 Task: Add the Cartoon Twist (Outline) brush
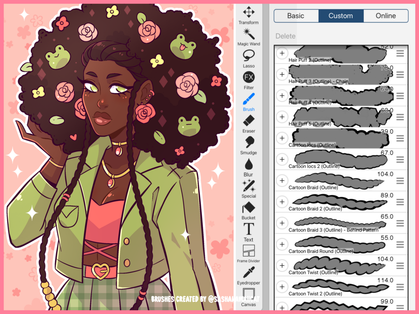282,266
